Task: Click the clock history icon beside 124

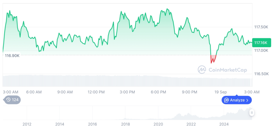Action: [8, 100]
